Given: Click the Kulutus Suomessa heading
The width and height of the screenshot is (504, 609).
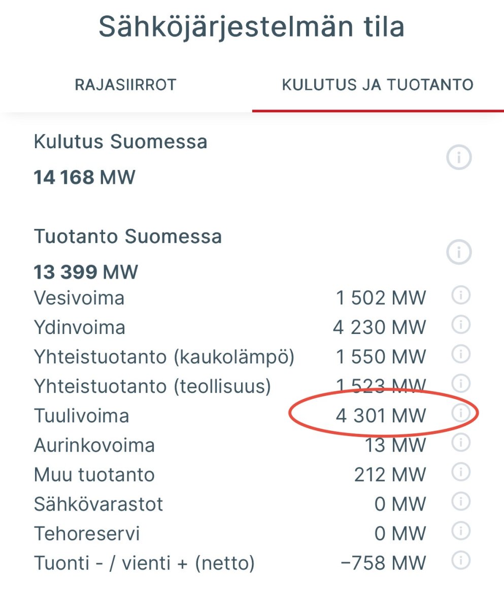Looking at the screenshot, I should point(120,142).
